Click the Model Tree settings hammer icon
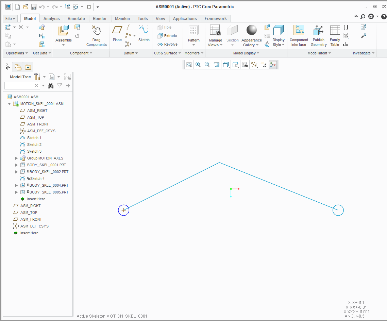 point(37,77)
